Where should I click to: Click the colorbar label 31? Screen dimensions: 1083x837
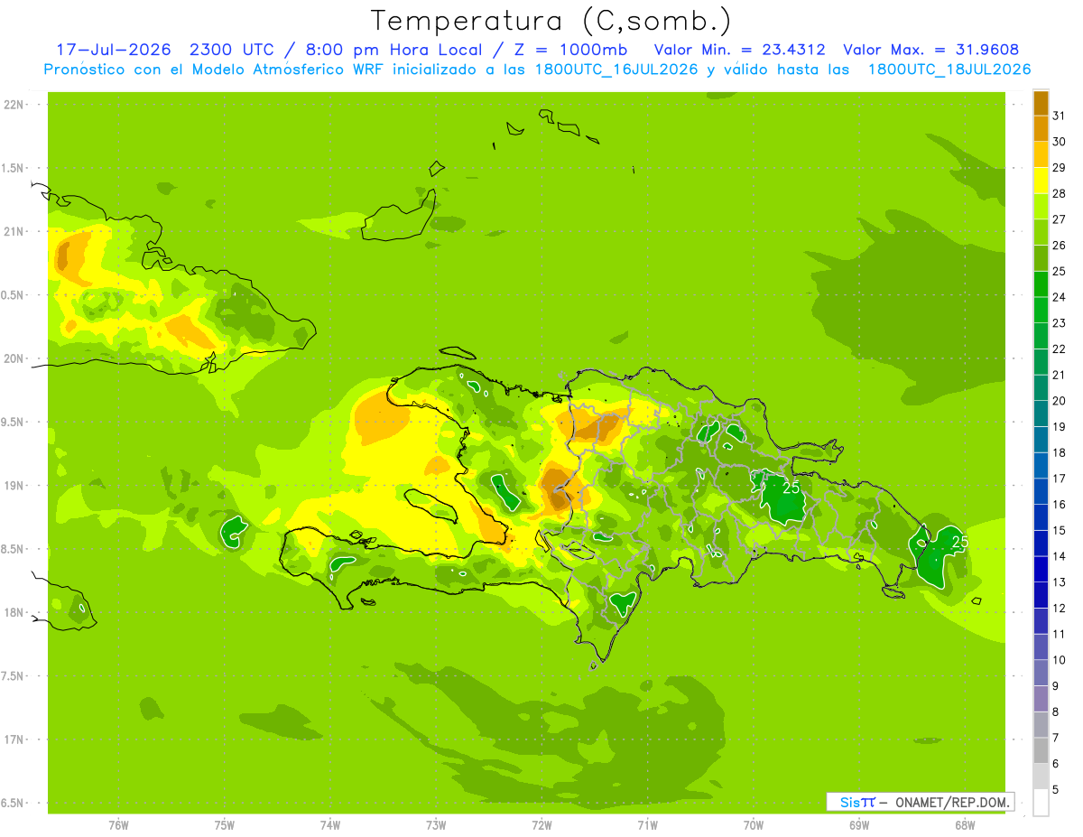tap(1060, 115)
